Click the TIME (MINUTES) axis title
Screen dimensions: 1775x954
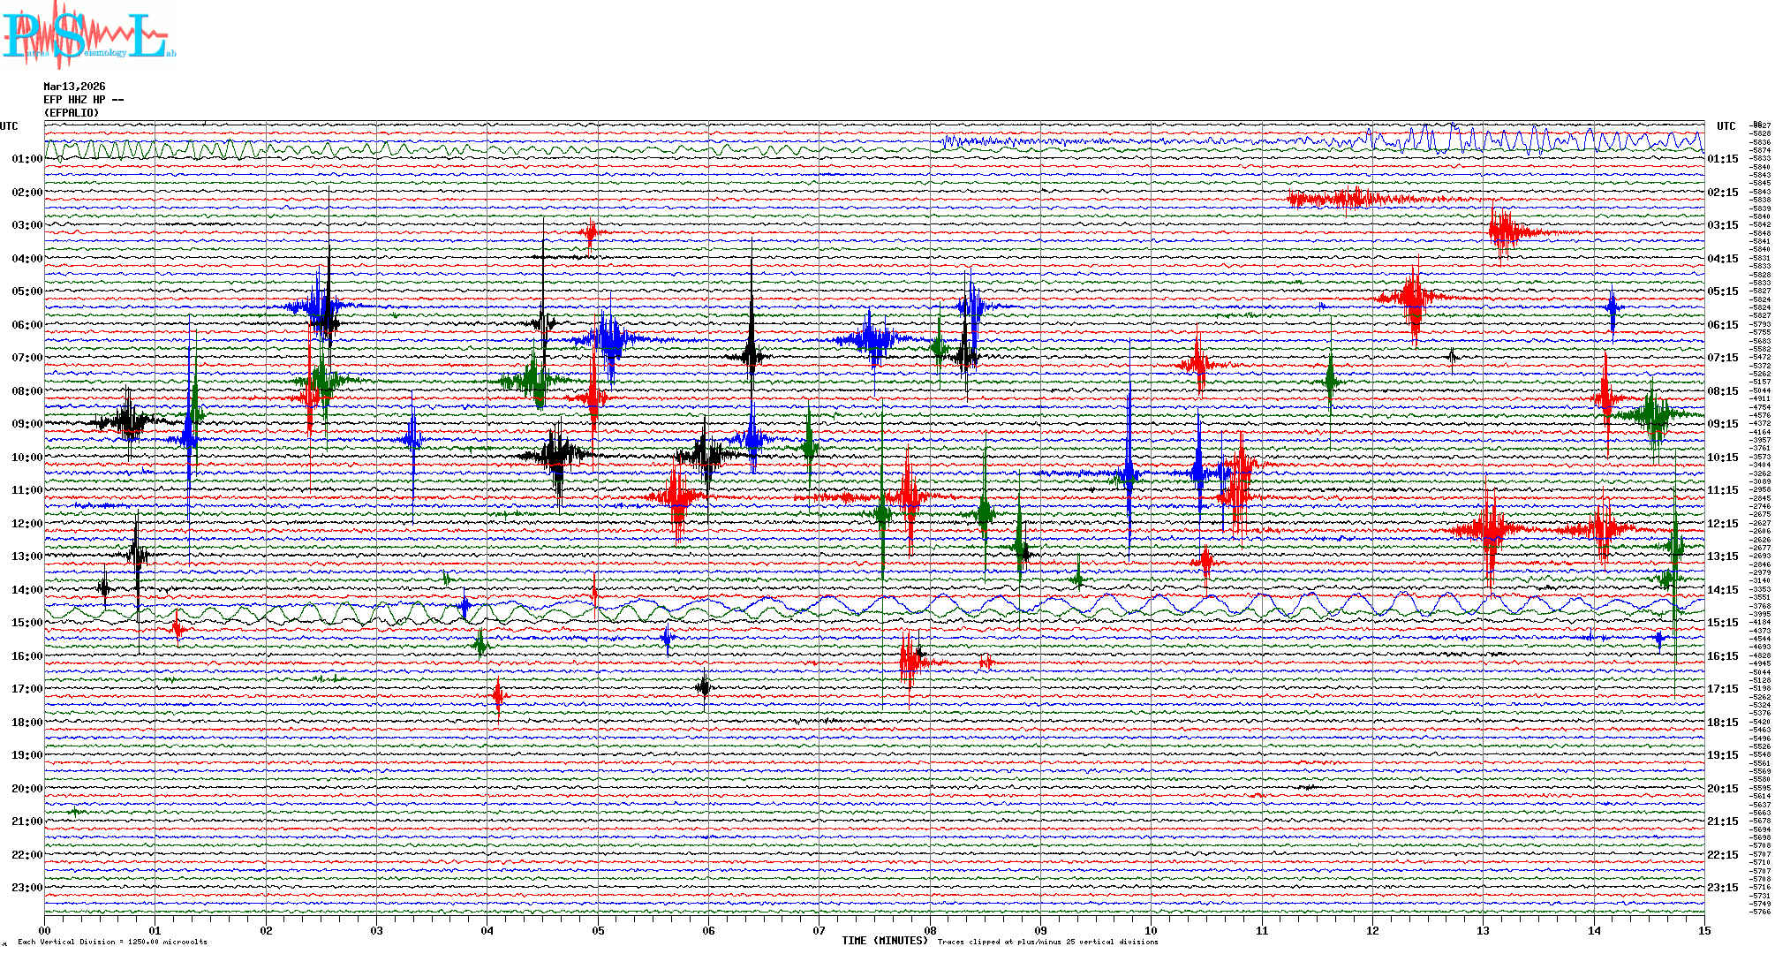click(x=885, y=941)
